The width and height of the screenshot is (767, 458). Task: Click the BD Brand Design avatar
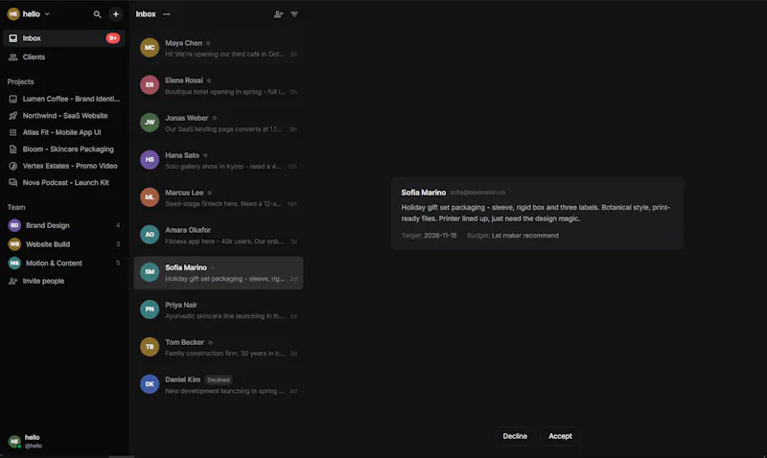(x=14, y=225)
